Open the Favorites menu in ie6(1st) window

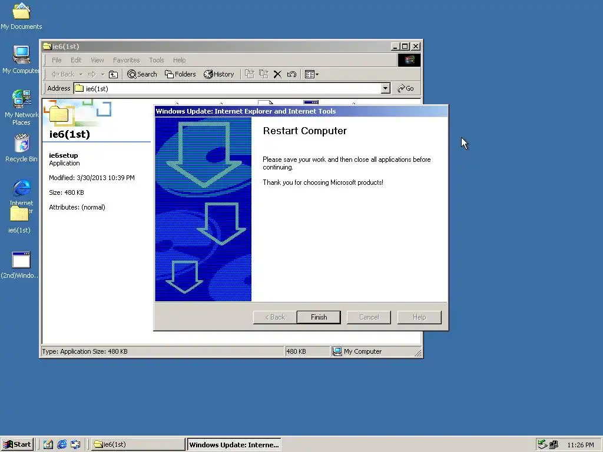pyautogui.click(x=126, y=60)
